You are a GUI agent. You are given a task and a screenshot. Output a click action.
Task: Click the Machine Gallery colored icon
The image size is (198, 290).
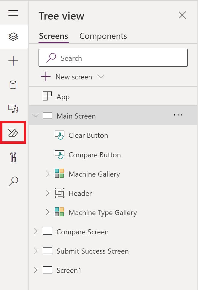tap(59, 174)
